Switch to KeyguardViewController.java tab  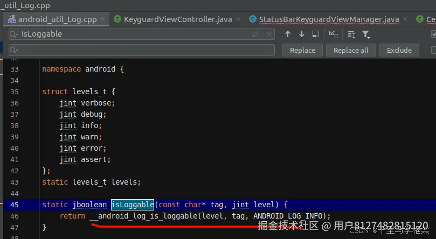[x=178, y=19]
